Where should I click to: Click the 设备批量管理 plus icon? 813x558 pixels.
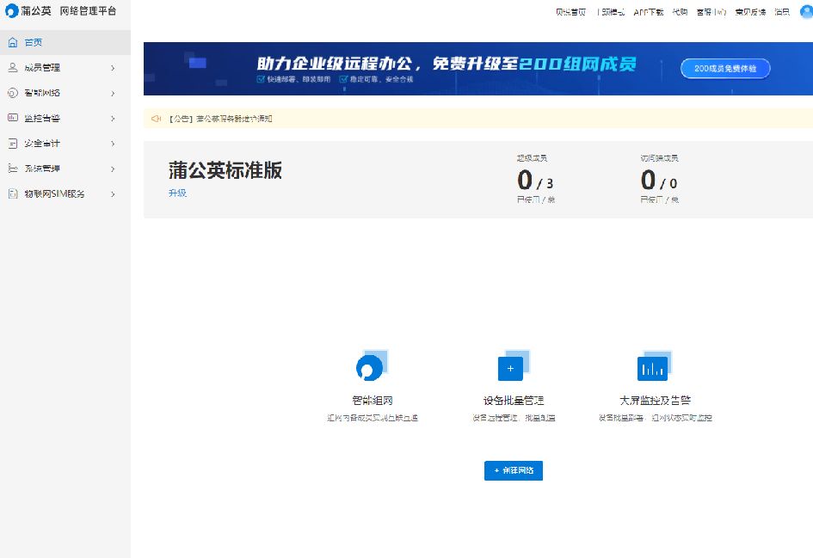tap(514, 365)
